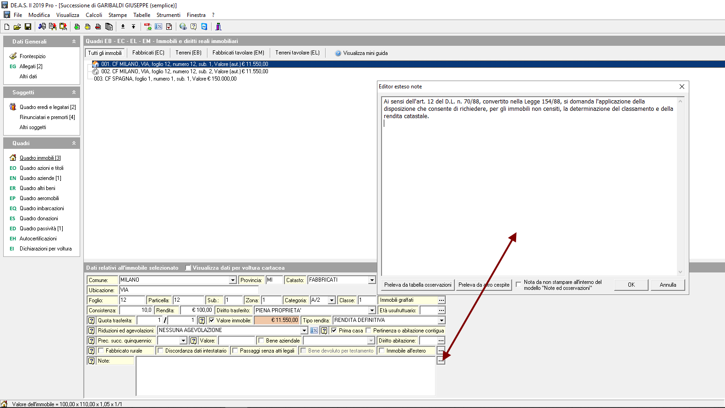Collapse the Dati Generali sidebar panel

click(74, 42)
